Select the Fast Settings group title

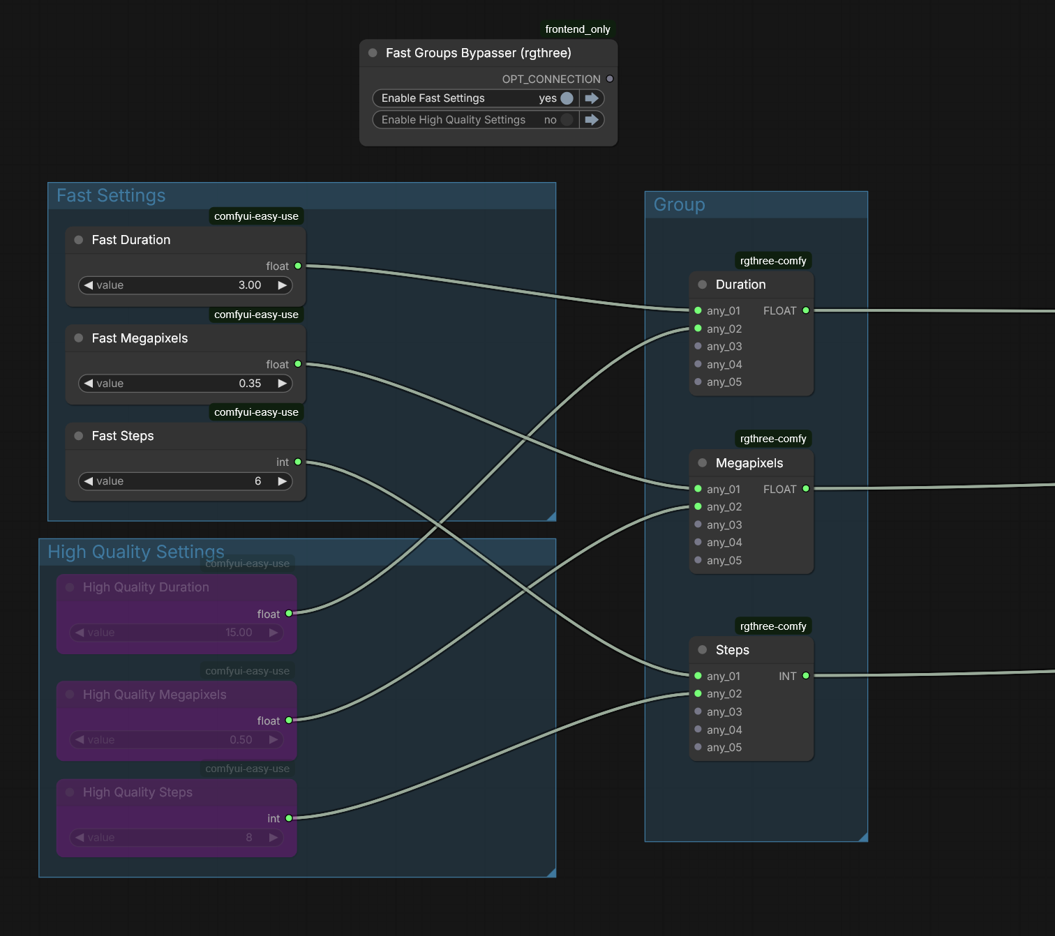pos(111,196)
